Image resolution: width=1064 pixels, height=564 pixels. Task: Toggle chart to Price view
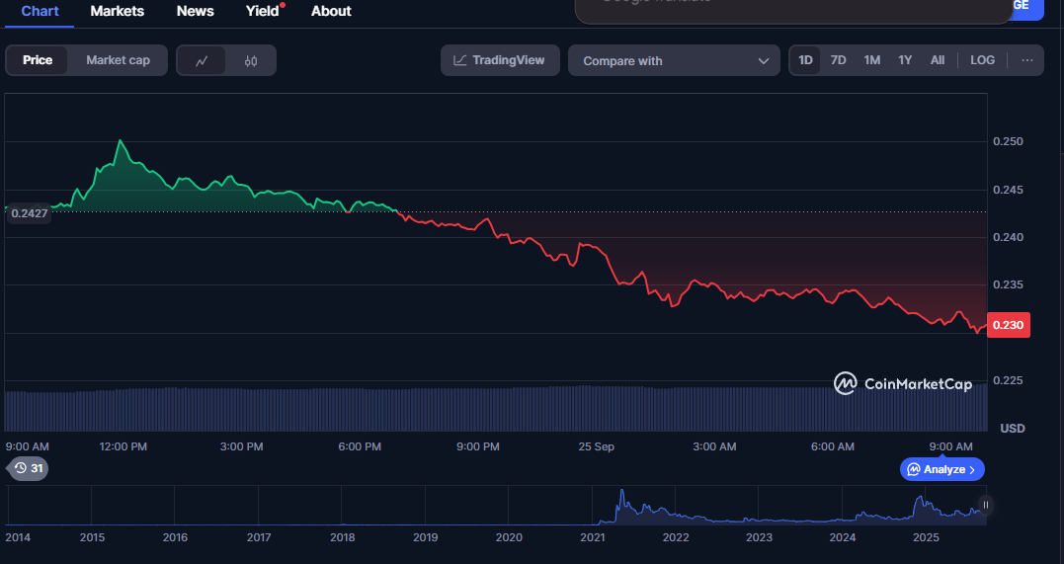(38, 60)
